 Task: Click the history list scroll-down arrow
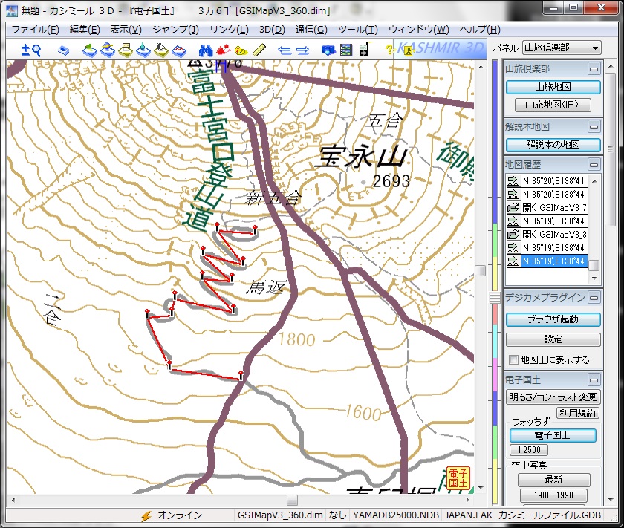[x=594, y=278]
